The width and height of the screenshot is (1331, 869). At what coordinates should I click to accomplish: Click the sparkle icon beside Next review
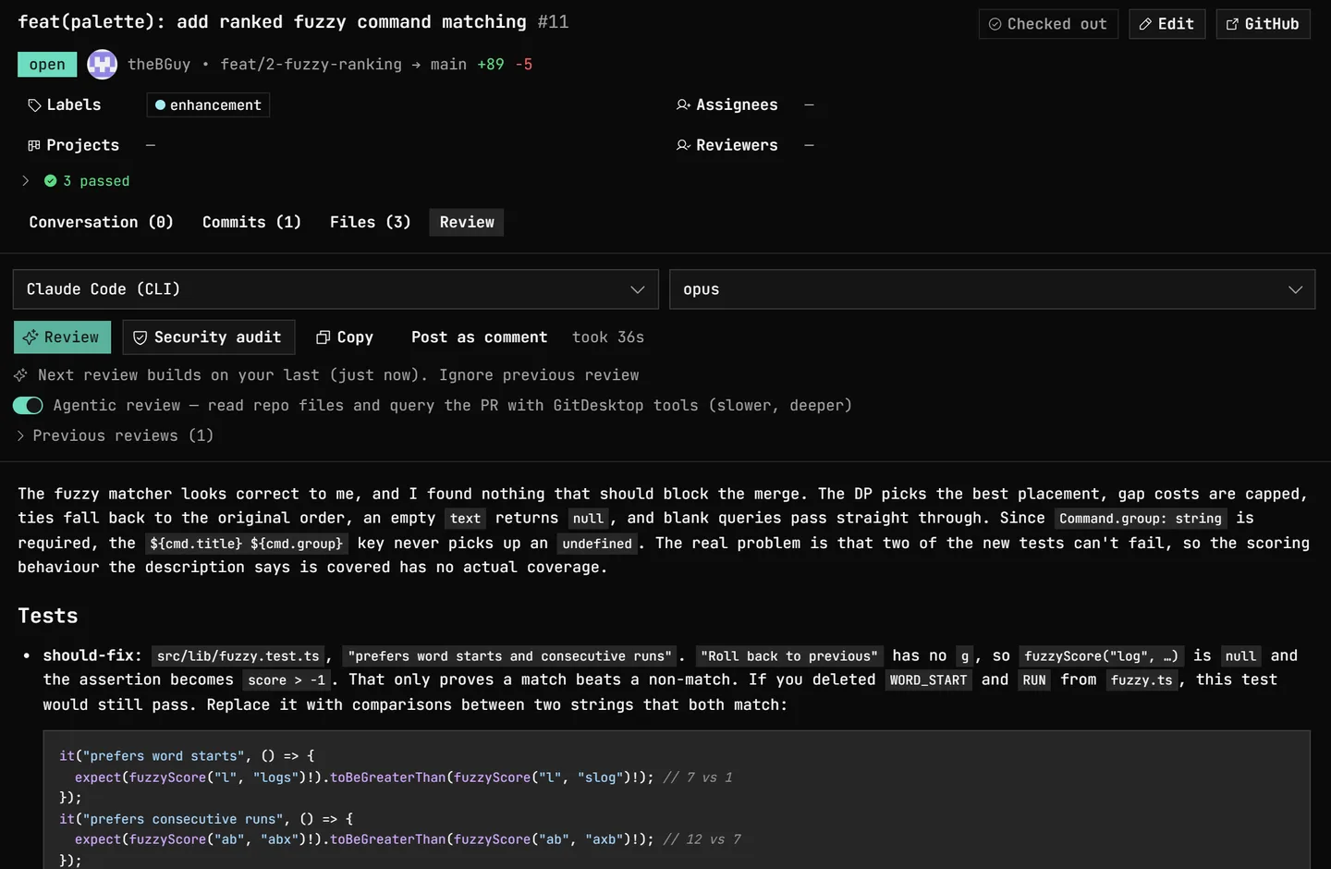tap(20, 375)
